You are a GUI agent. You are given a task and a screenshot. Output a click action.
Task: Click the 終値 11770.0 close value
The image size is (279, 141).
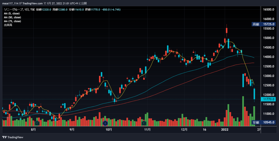click(x=92, y=10)
